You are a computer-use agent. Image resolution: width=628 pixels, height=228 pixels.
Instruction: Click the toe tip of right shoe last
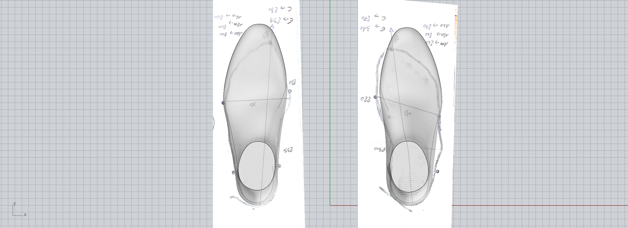(406, 28)
